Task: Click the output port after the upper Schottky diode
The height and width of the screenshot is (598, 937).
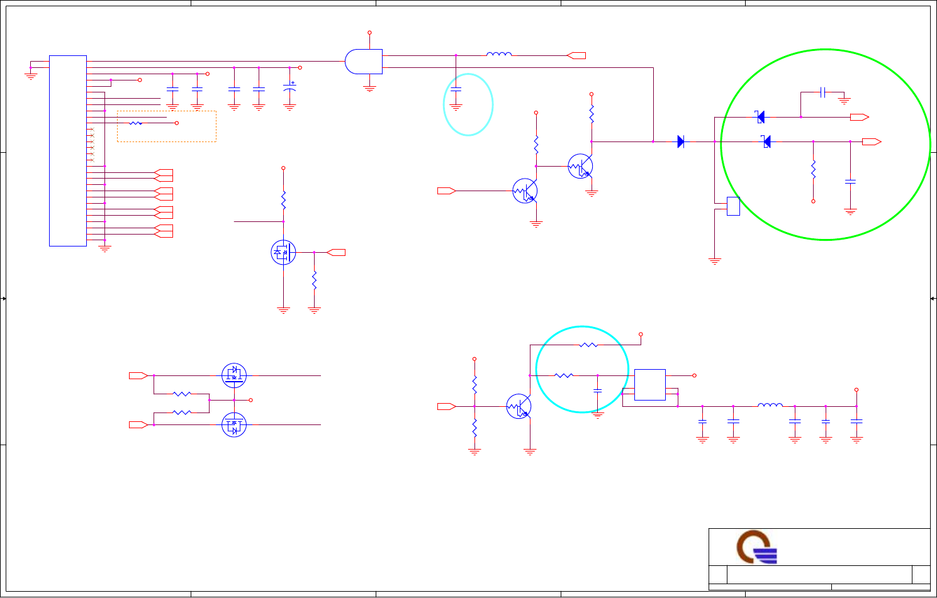Action: [860, 117]
